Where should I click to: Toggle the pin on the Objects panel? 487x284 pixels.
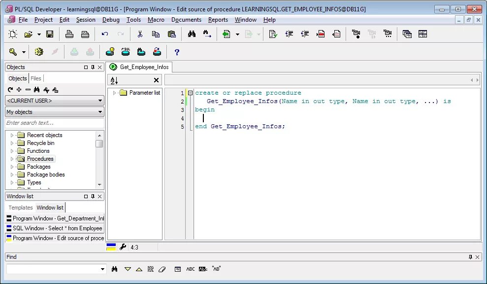coord(93,67)
